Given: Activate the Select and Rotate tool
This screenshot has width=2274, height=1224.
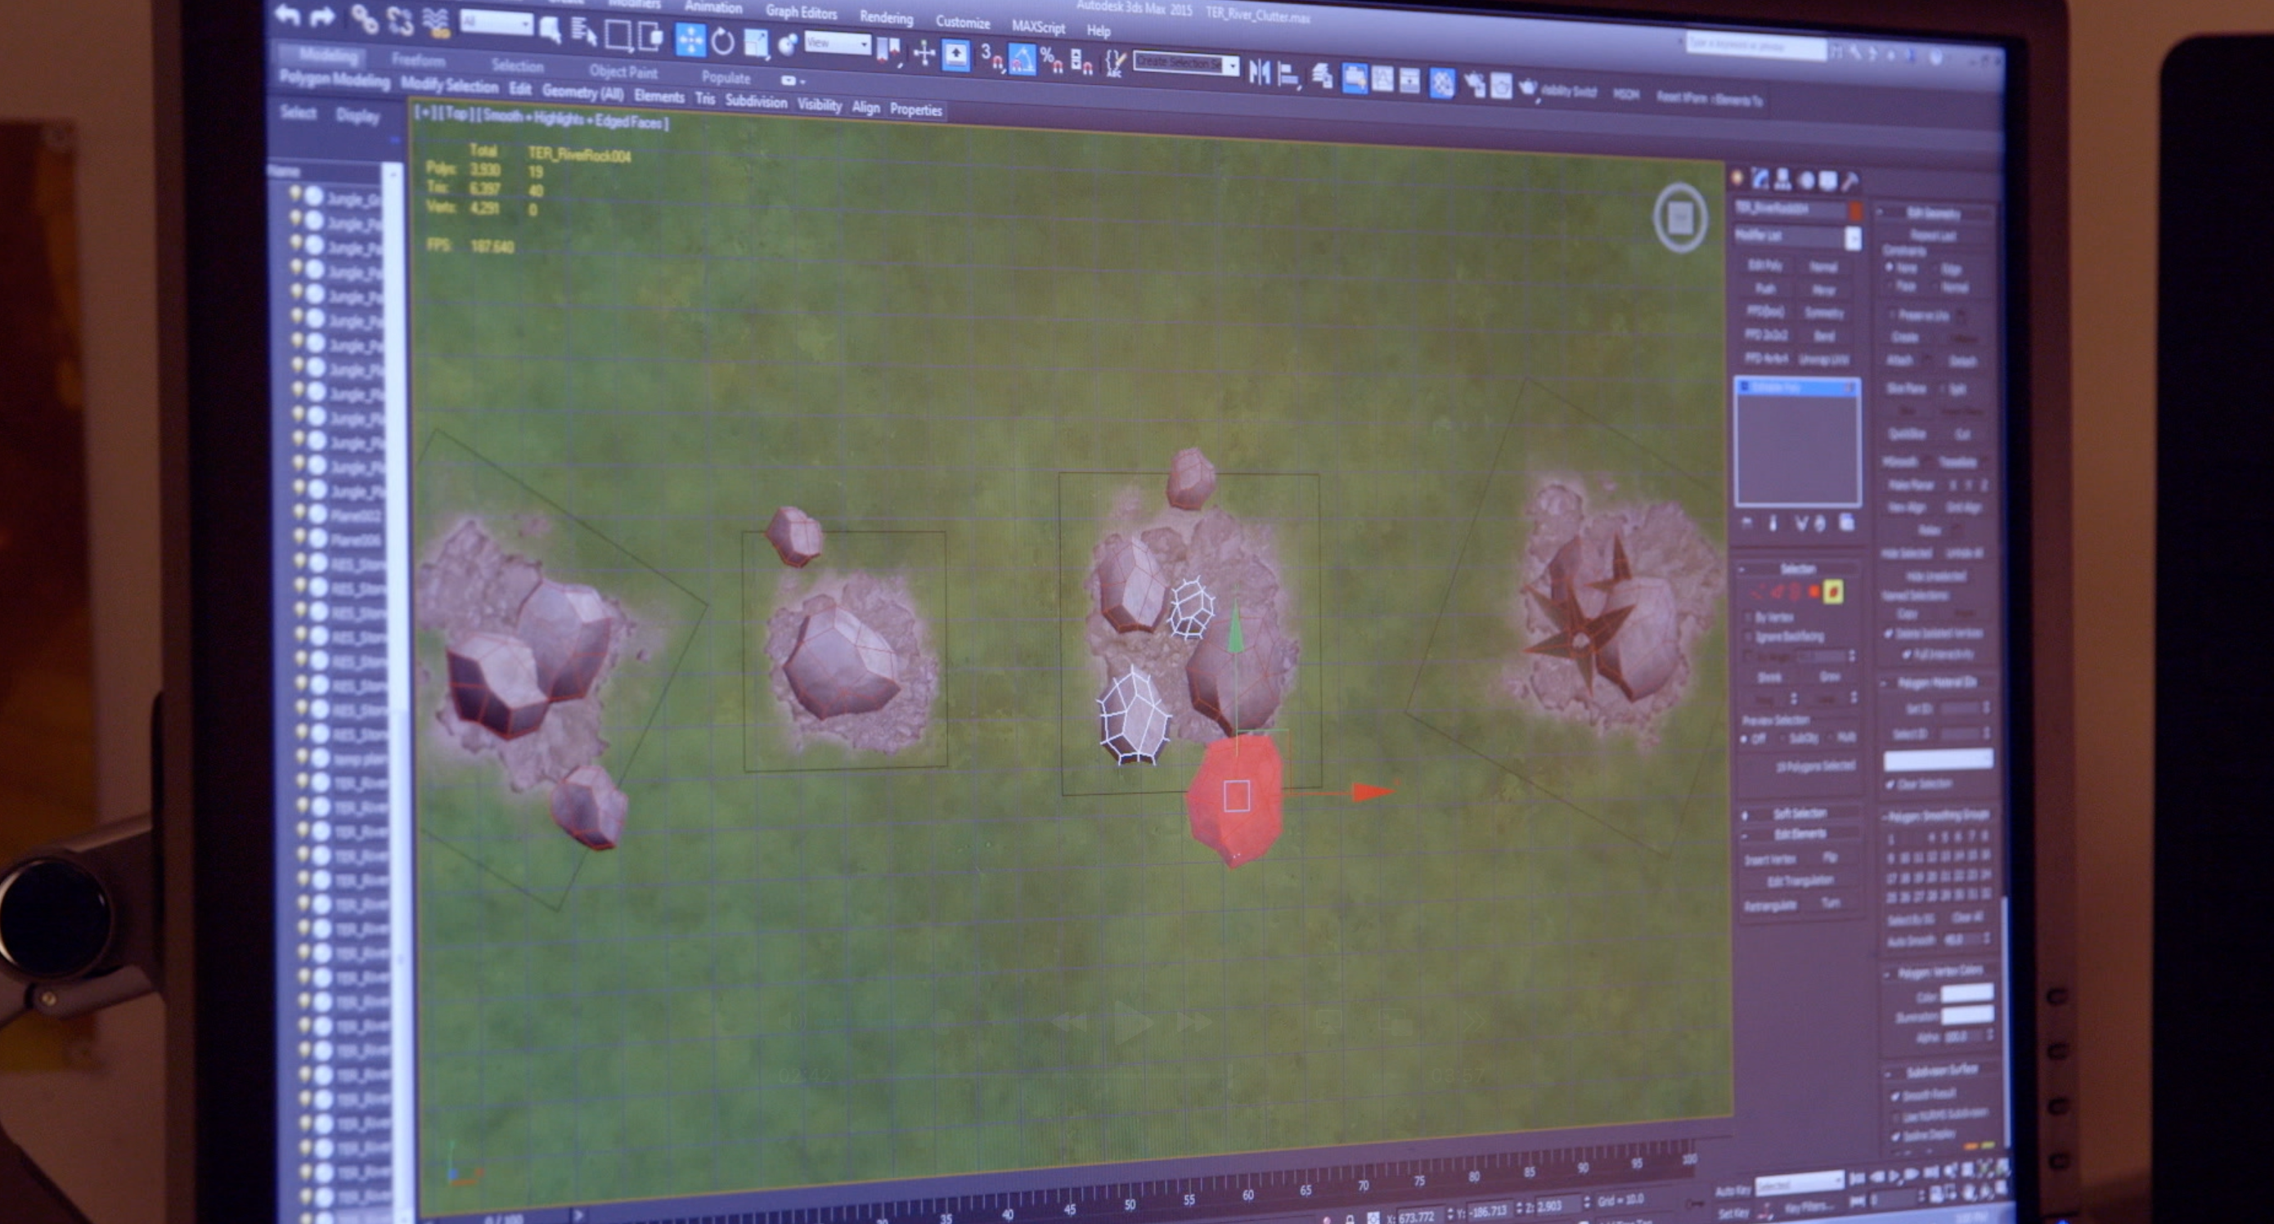Looking at the screenshot, I should (723, 42).
